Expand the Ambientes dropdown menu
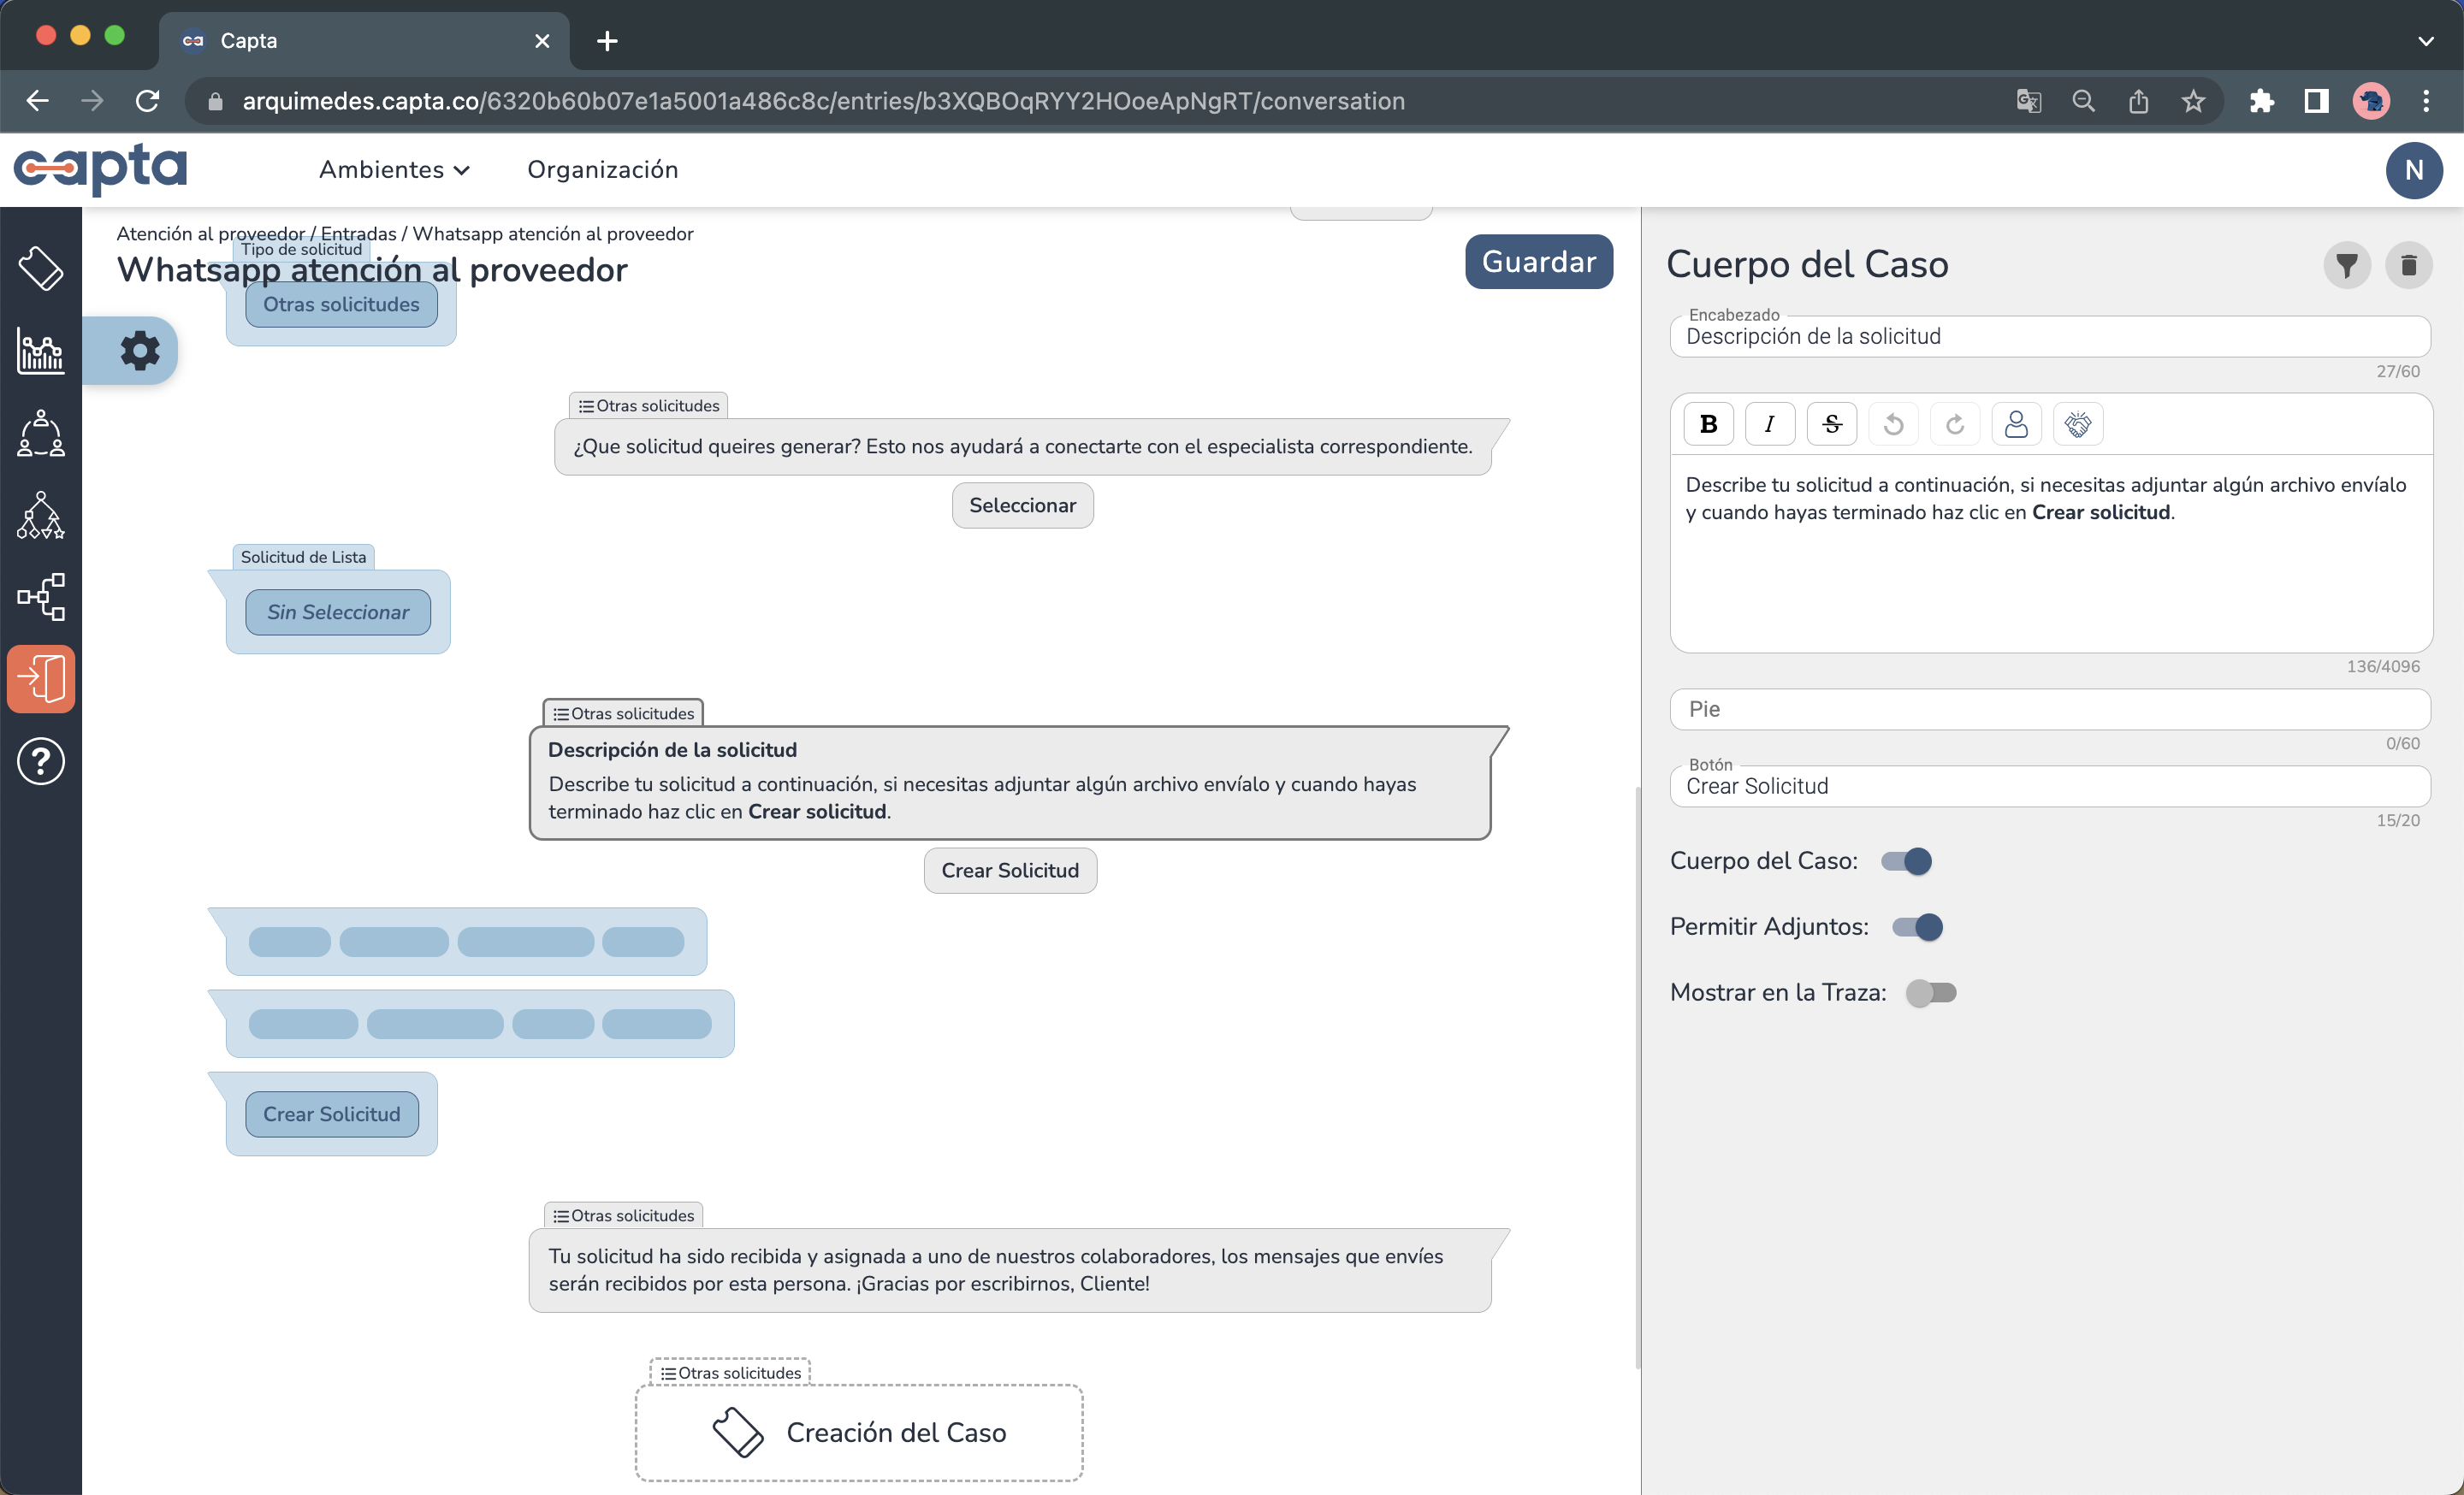This screenshot has height=1495, width=2464. (x=394, y=170)
